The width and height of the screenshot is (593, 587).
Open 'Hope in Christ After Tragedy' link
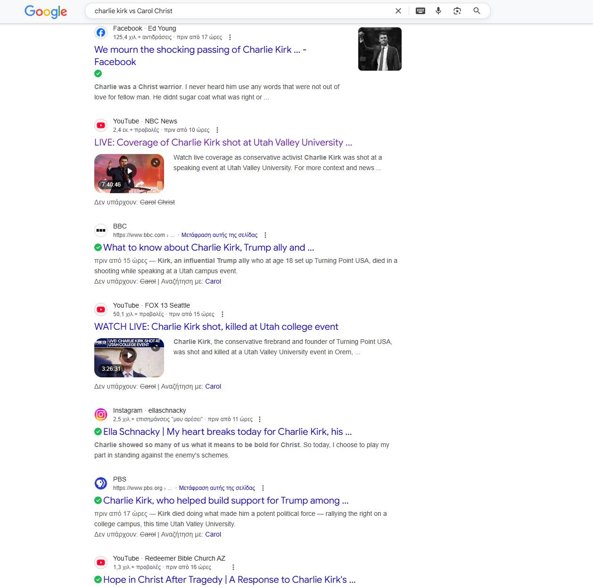(230, 579)
